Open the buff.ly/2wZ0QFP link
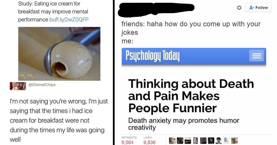This screenshot has width=277, height=145. click(69, 19)
